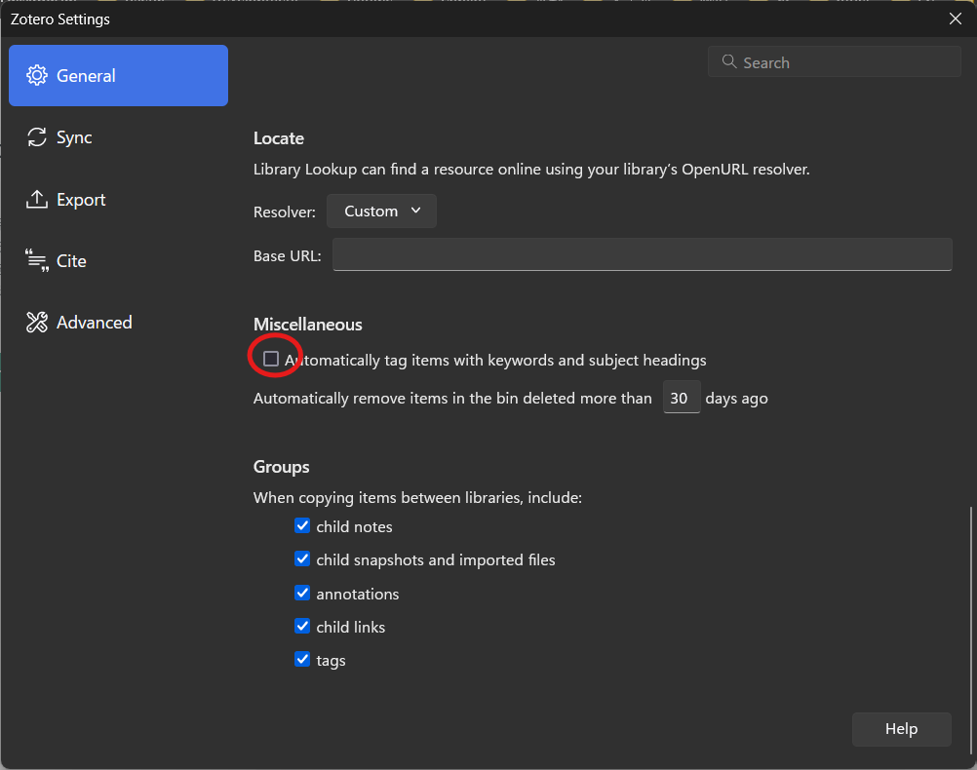
Task: Click the days value field showing 30
Action: tap(682, 398)
